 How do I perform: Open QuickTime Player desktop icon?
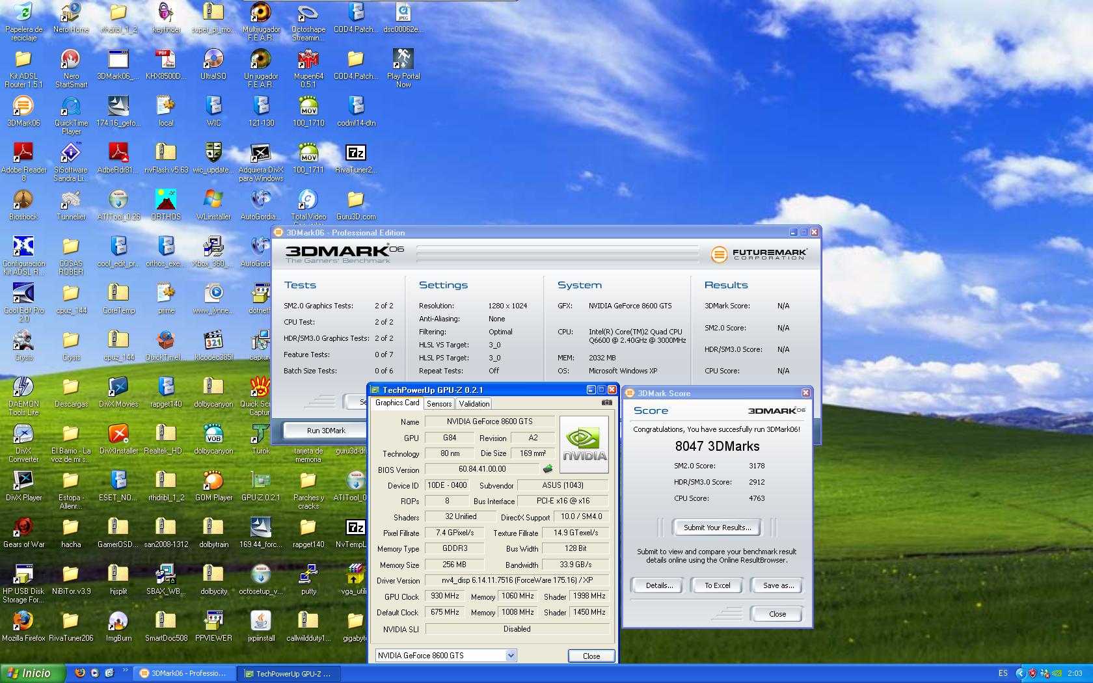point(71,114)
